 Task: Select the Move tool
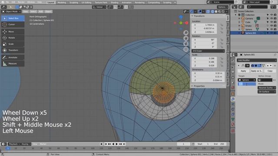[13, 32]
